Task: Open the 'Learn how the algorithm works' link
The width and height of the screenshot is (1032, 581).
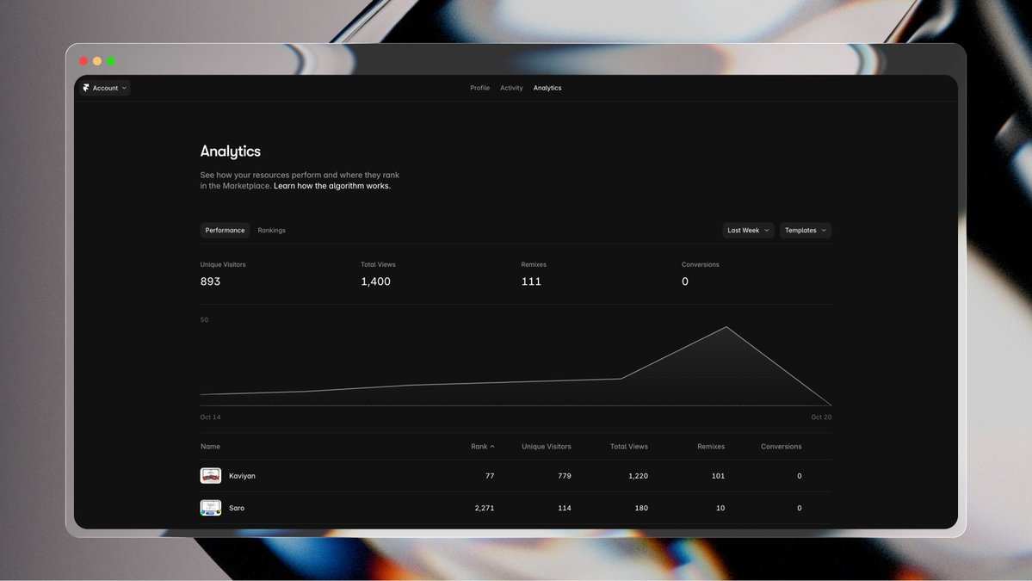Action: [331, 186]
